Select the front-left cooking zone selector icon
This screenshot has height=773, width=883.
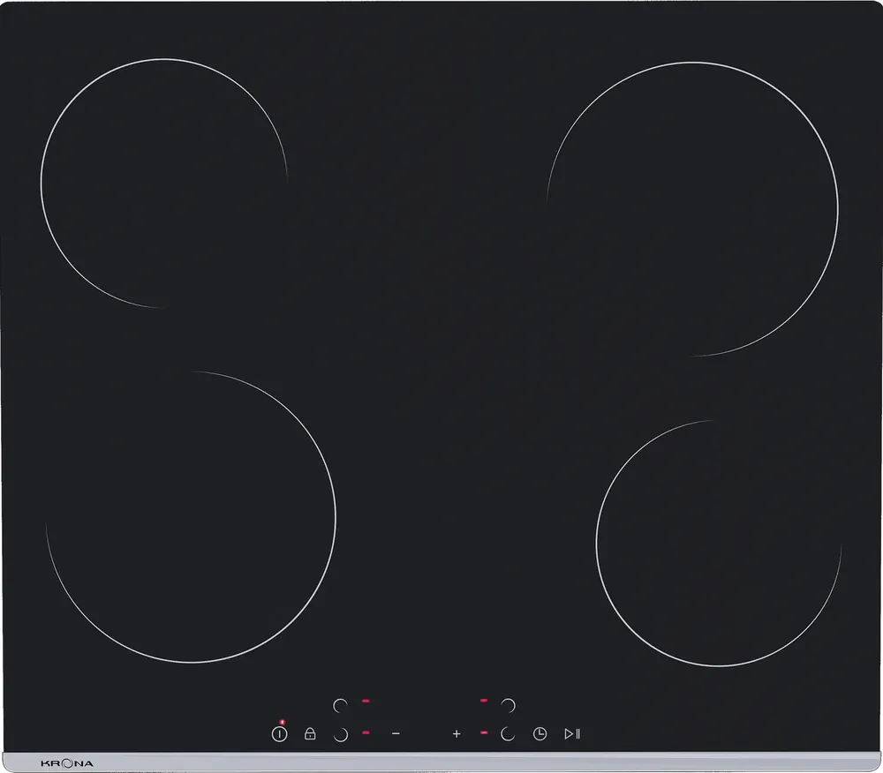341,733
